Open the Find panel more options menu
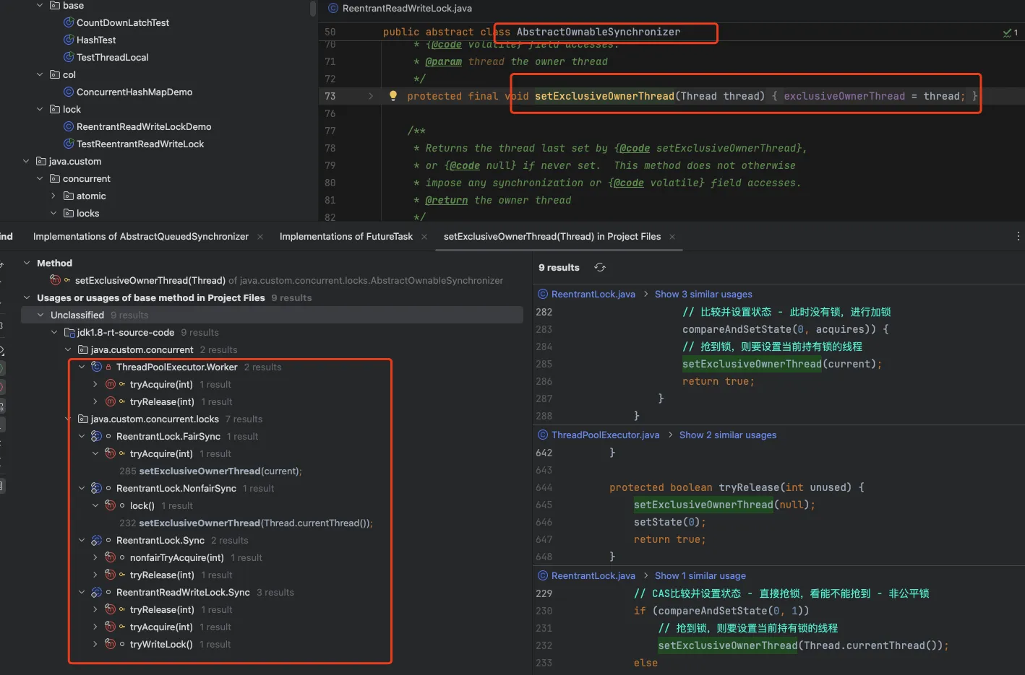This screenshot has height=675, width=1025. 1018,236
